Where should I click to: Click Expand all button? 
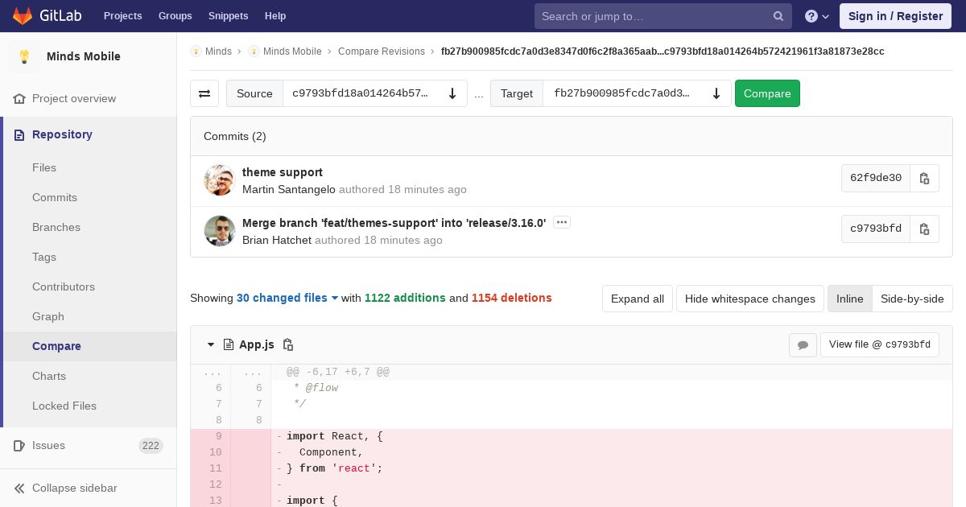click(638, 299)
